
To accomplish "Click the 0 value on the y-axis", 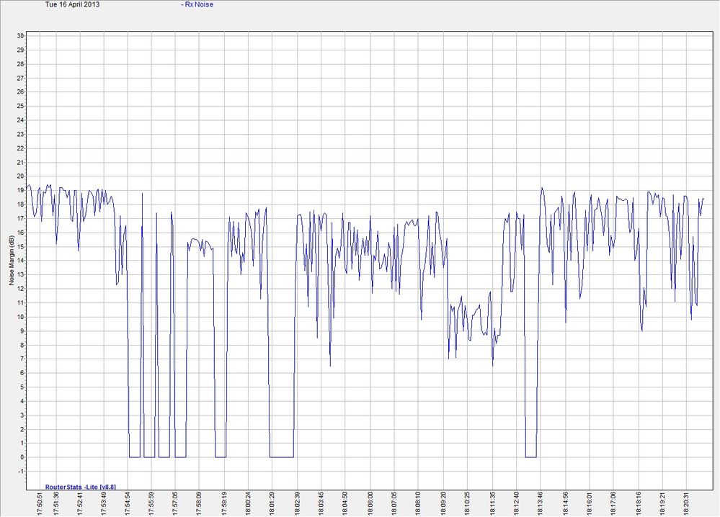I will point(22,457).
